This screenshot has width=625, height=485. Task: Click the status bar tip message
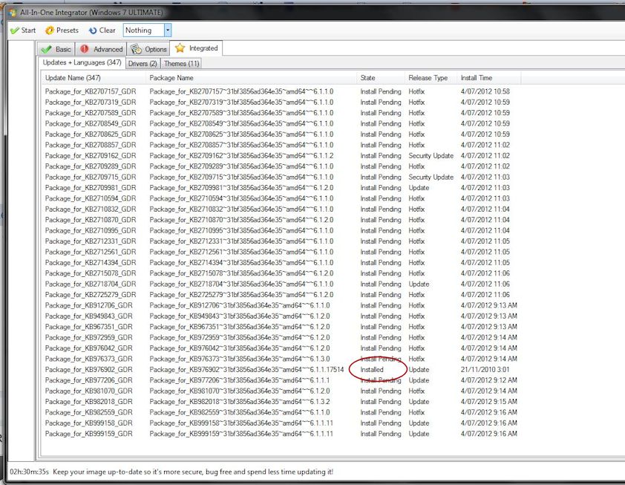click(x=193, y=472)
